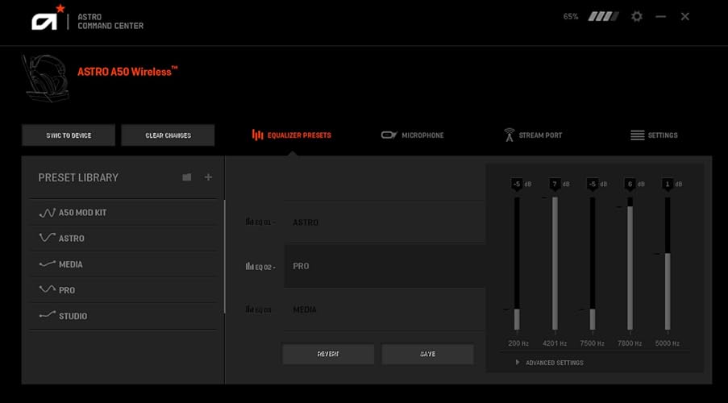Switch to Equalizer Presets tab
Image resolution: width=728 pixels, height=403 pixels.
tap(292, 135)
